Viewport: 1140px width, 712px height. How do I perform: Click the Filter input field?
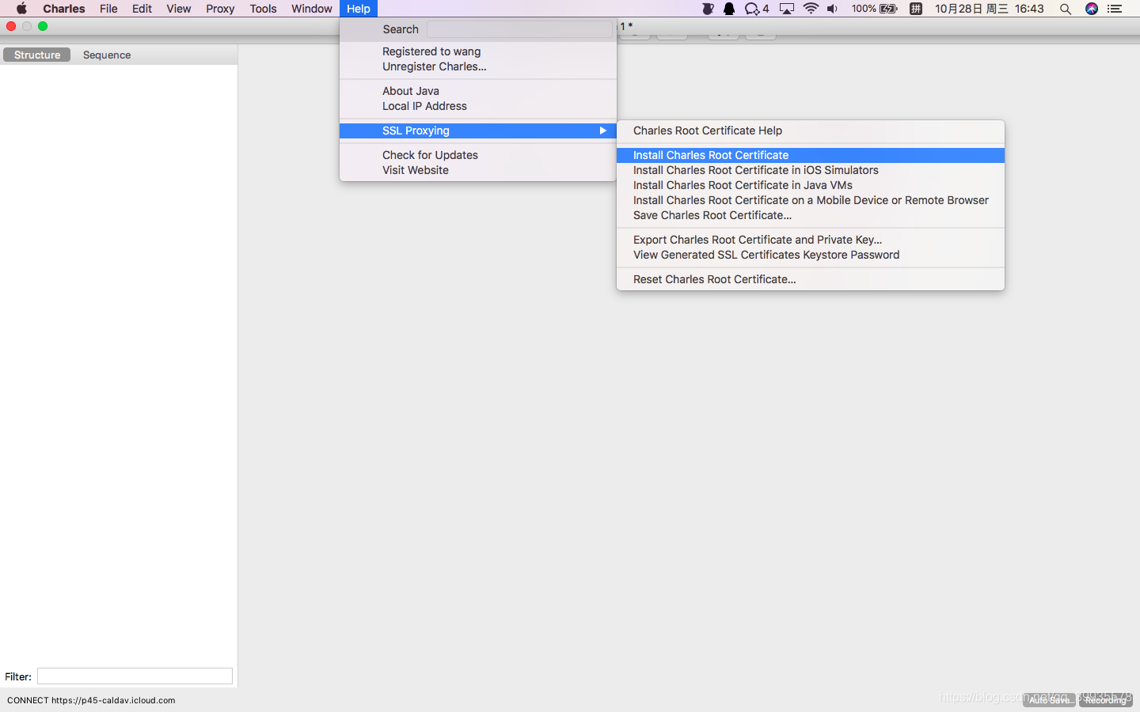135,676
